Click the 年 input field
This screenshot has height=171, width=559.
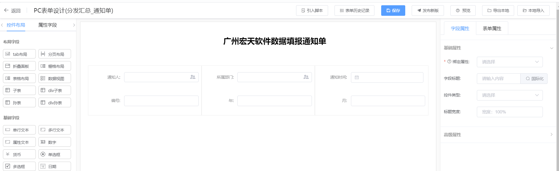click(275, 101)
